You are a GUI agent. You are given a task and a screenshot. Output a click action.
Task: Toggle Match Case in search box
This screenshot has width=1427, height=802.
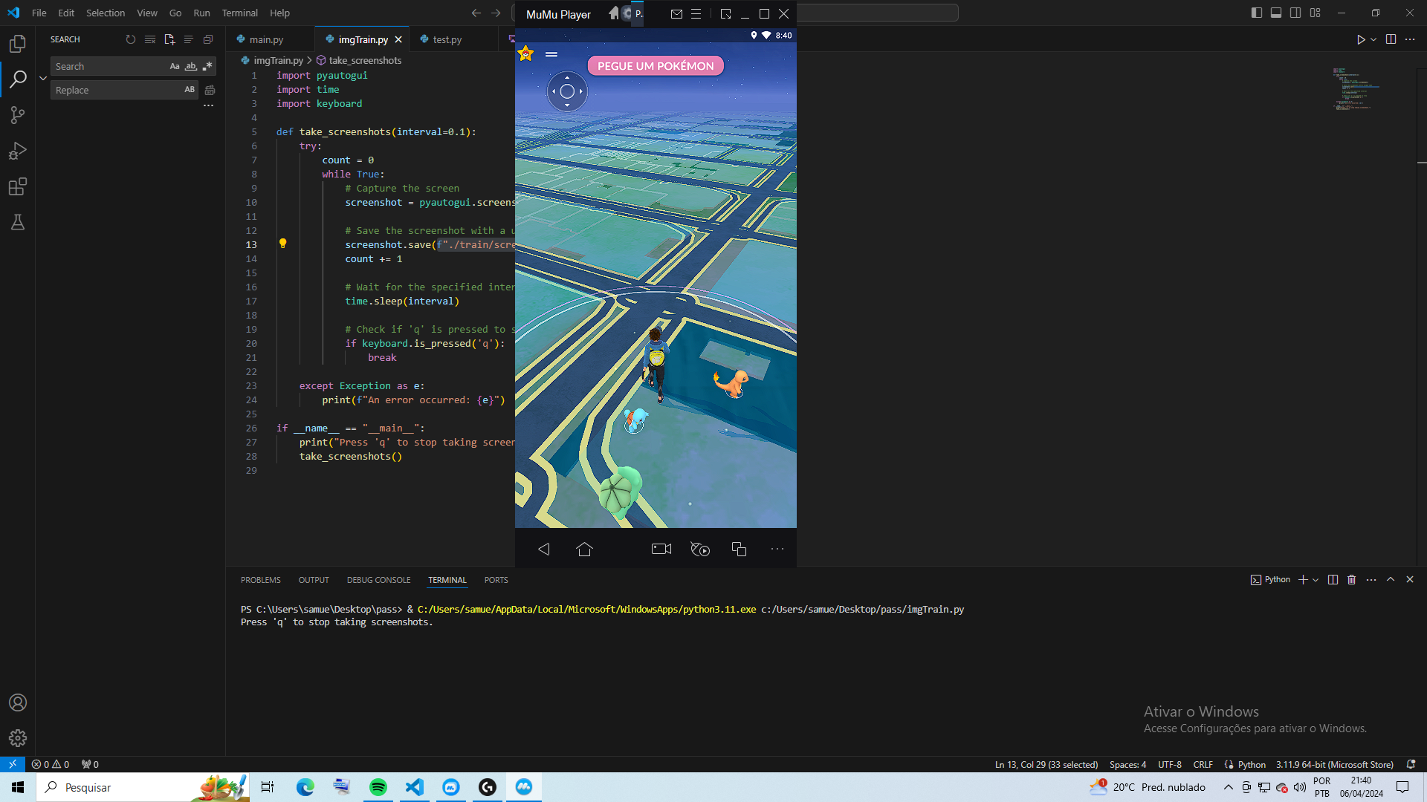[x=175, y=66]
